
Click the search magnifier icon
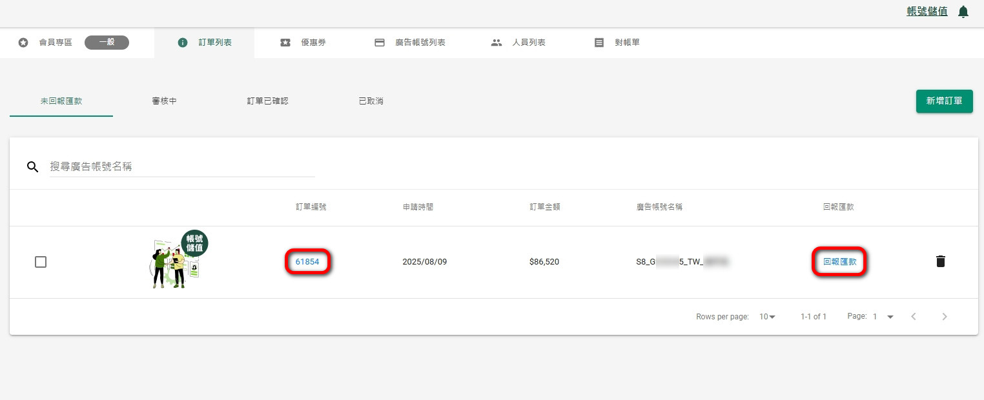[x=33, y=167]
